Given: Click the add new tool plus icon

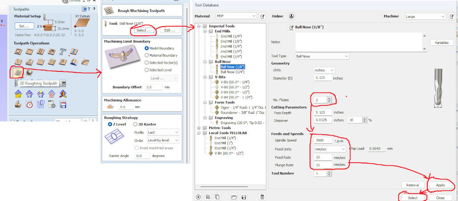Looking at the screenshot, I should coord(199,197).
